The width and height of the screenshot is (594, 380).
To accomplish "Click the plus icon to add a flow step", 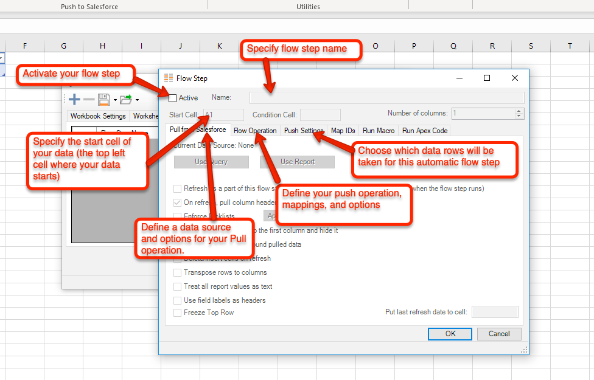I will [74, 100].
